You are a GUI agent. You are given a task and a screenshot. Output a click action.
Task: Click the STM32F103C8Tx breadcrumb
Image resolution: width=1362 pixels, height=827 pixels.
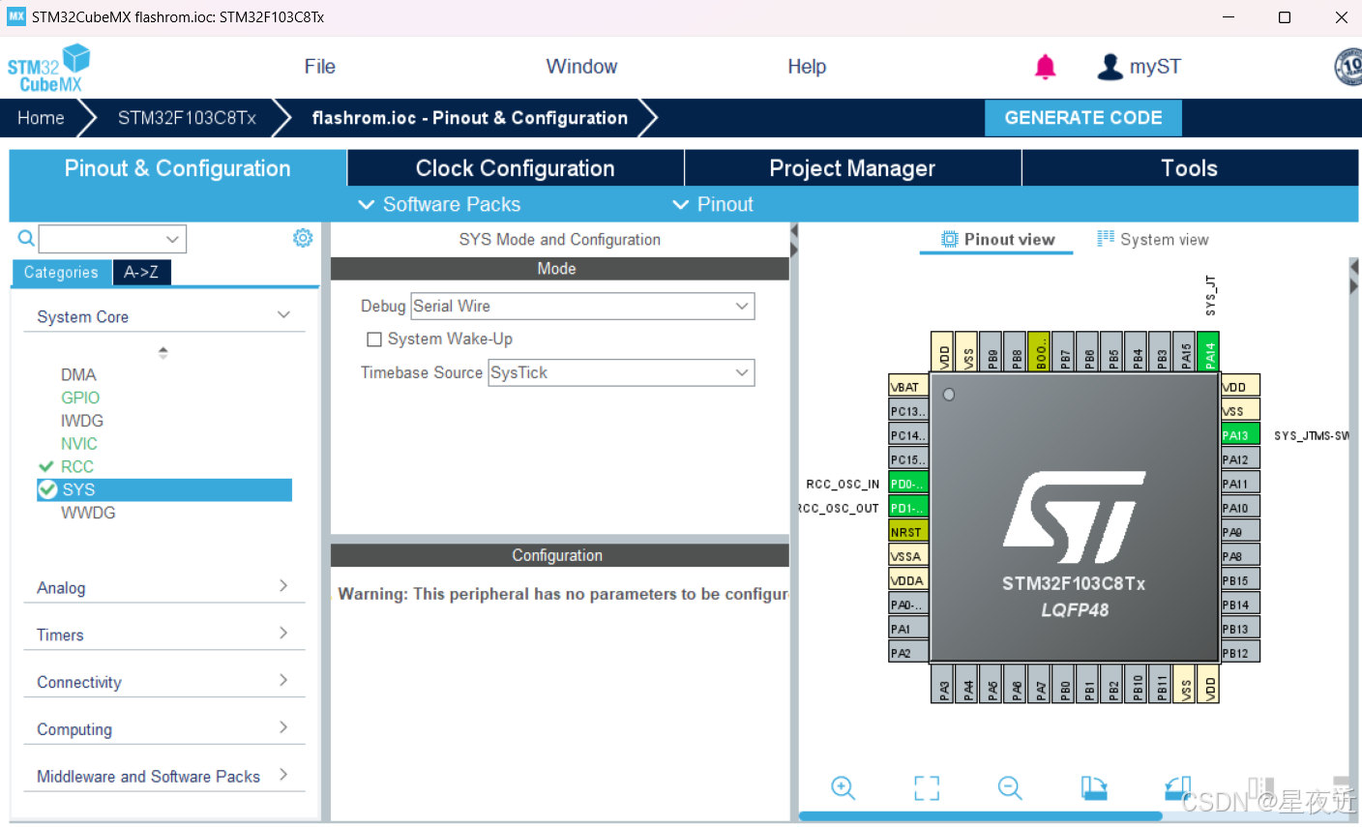(x=187, y=118)
